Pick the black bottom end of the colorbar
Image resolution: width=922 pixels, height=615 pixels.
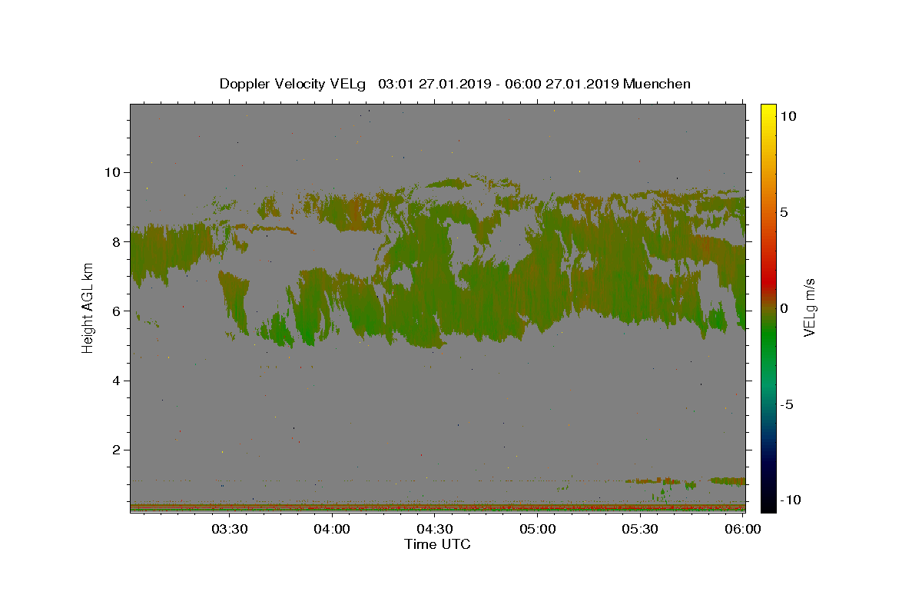pyautogui.click(x=768, y=507)
